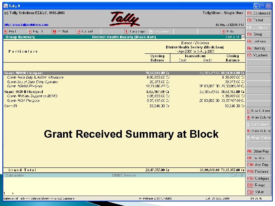Image resolution: width=275 pixels, height=206 pixels.
Task: Click the District Health Society (Block-Sam) title
Action: [x=124, y=37]
